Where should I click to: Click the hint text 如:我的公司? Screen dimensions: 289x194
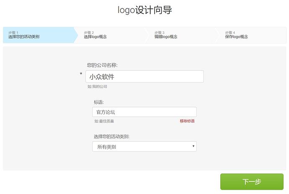[x=97, y=86]
